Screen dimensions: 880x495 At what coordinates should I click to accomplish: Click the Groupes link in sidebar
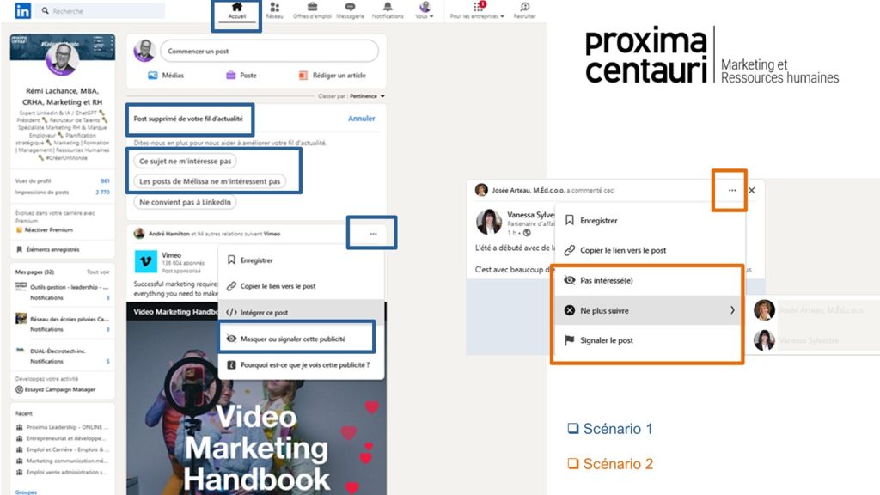coord(26,492)
